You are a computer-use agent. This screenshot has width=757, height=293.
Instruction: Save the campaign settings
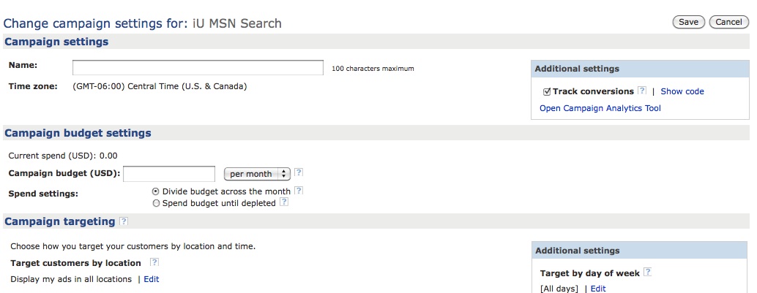[x=688, y=22]
